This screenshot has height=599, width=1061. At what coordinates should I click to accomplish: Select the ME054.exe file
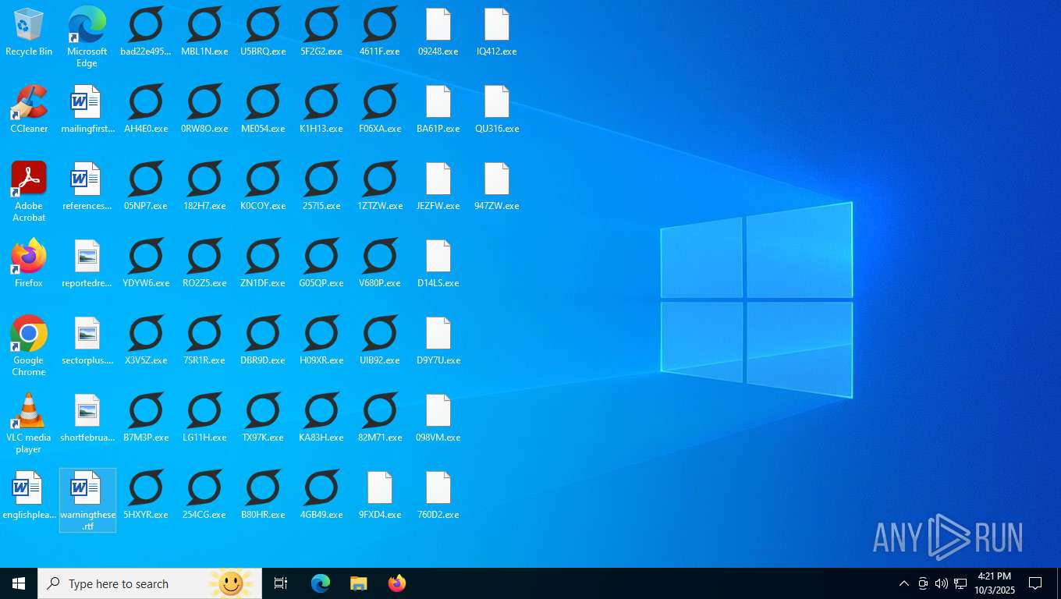pyautogui.click(x=263, y=109)
